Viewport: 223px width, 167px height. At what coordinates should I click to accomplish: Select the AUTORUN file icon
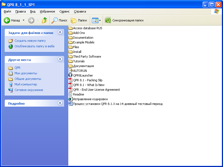coord(71,70)
